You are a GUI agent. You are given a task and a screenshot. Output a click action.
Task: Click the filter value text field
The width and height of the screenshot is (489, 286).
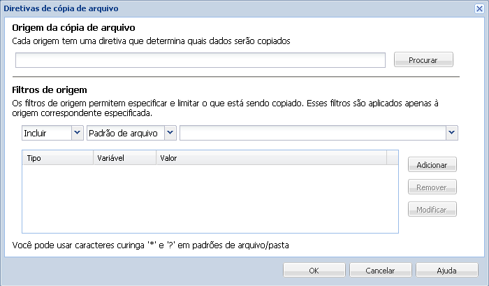click(312, 133)
